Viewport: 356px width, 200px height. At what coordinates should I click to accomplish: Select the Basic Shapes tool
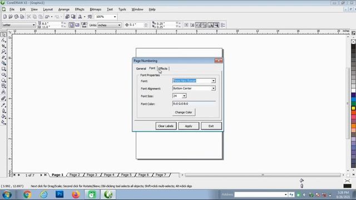tap(3, 86)
